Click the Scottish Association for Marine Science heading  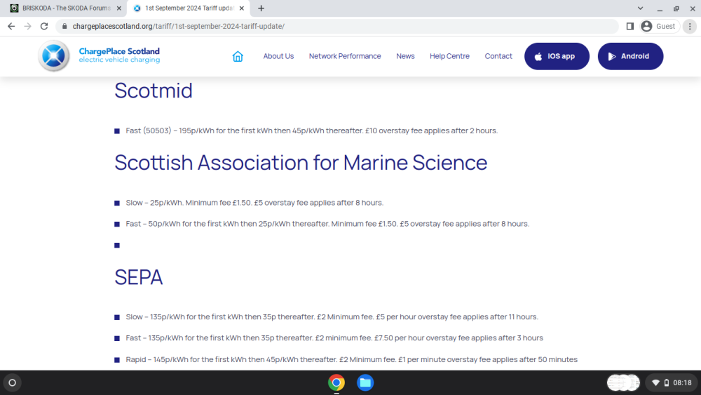tap(301, 163)
